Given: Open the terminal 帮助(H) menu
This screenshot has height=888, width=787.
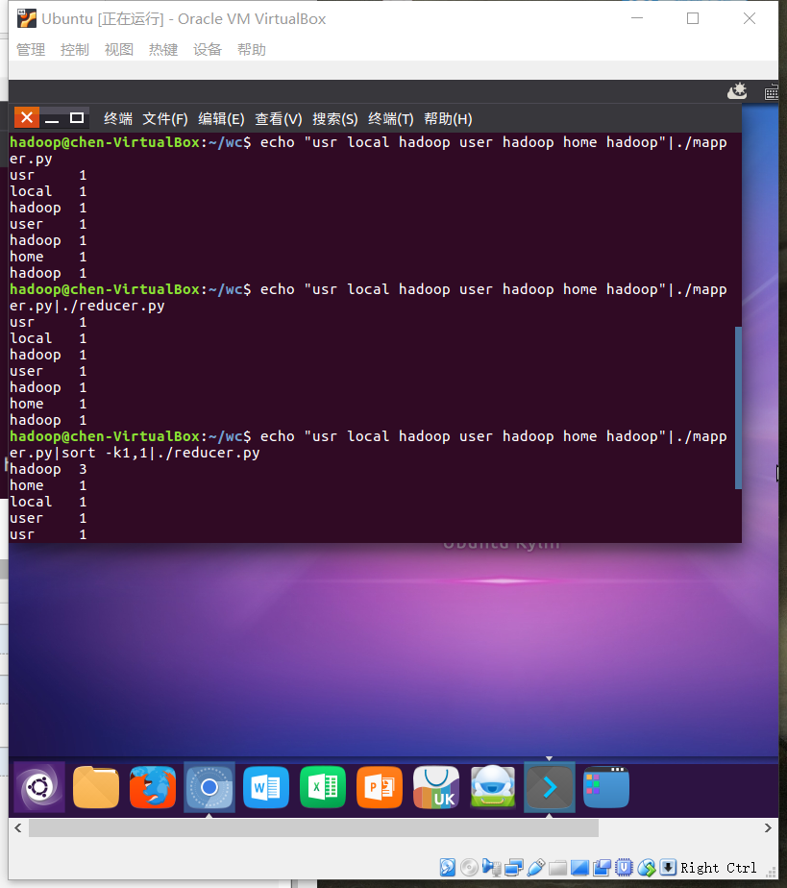Looking at the screenshot, I should 448,119.
